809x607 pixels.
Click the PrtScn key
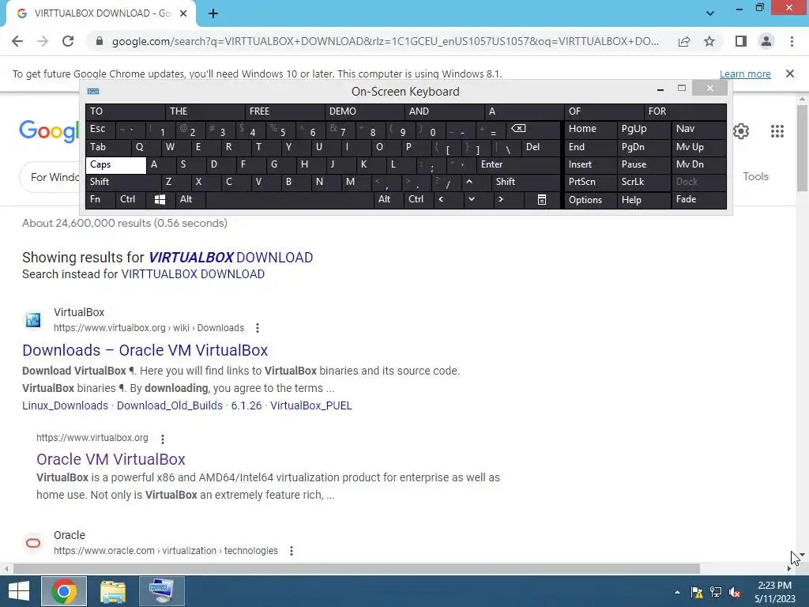tap(590, 182)
